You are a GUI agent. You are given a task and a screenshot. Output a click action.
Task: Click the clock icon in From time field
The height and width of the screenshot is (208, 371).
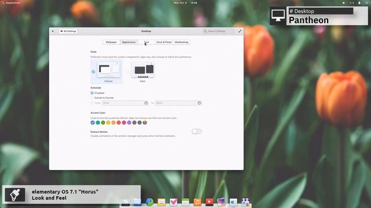[x=146, y=103]
